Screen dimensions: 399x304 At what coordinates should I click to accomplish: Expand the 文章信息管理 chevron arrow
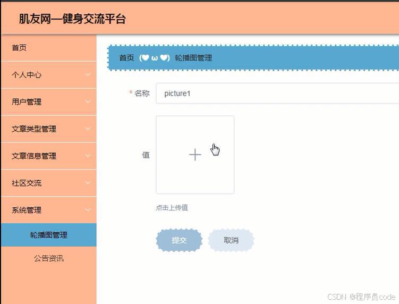(x=88, y=156)
